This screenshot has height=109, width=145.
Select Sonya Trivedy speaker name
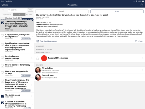48,75
